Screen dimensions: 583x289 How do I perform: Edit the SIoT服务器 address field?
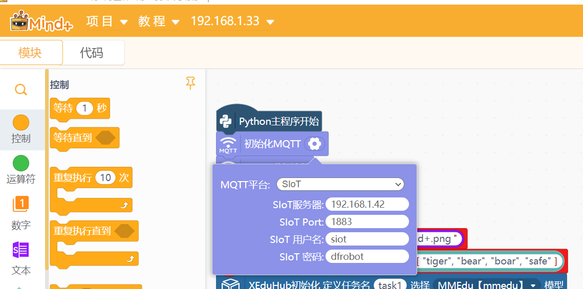point(367,204)
